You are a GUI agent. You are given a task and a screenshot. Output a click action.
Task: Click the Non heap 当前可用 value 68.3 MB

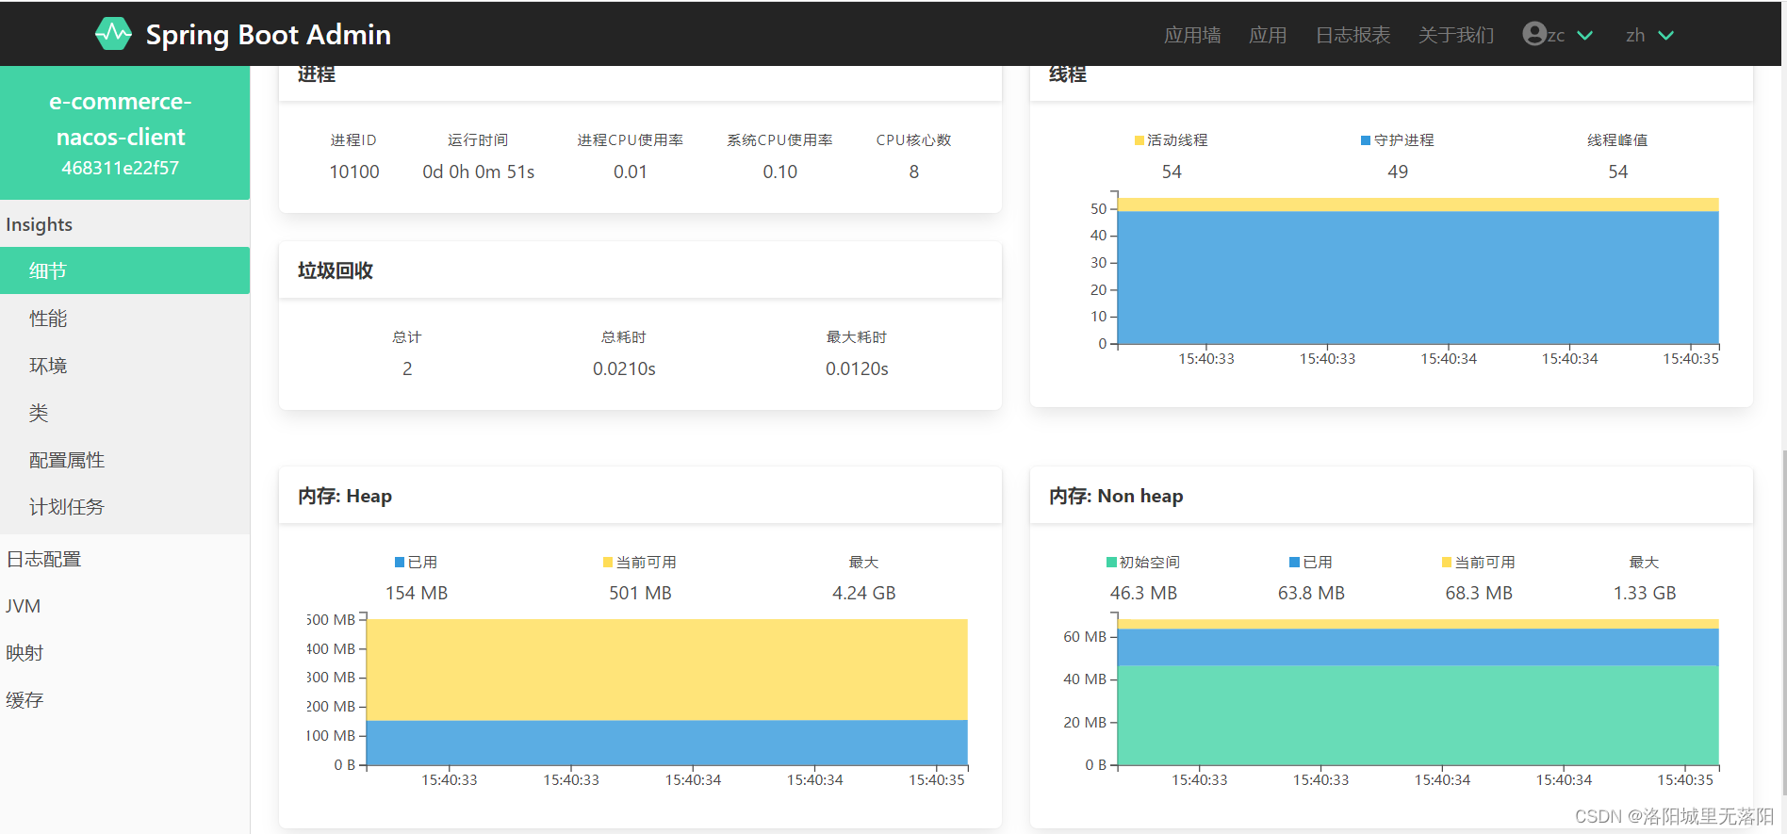[1479, 593]
